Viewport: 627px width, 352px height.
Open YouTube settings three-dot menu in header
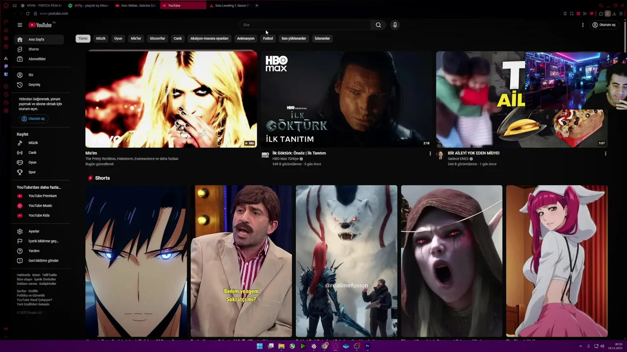click(x=582, y=25)
